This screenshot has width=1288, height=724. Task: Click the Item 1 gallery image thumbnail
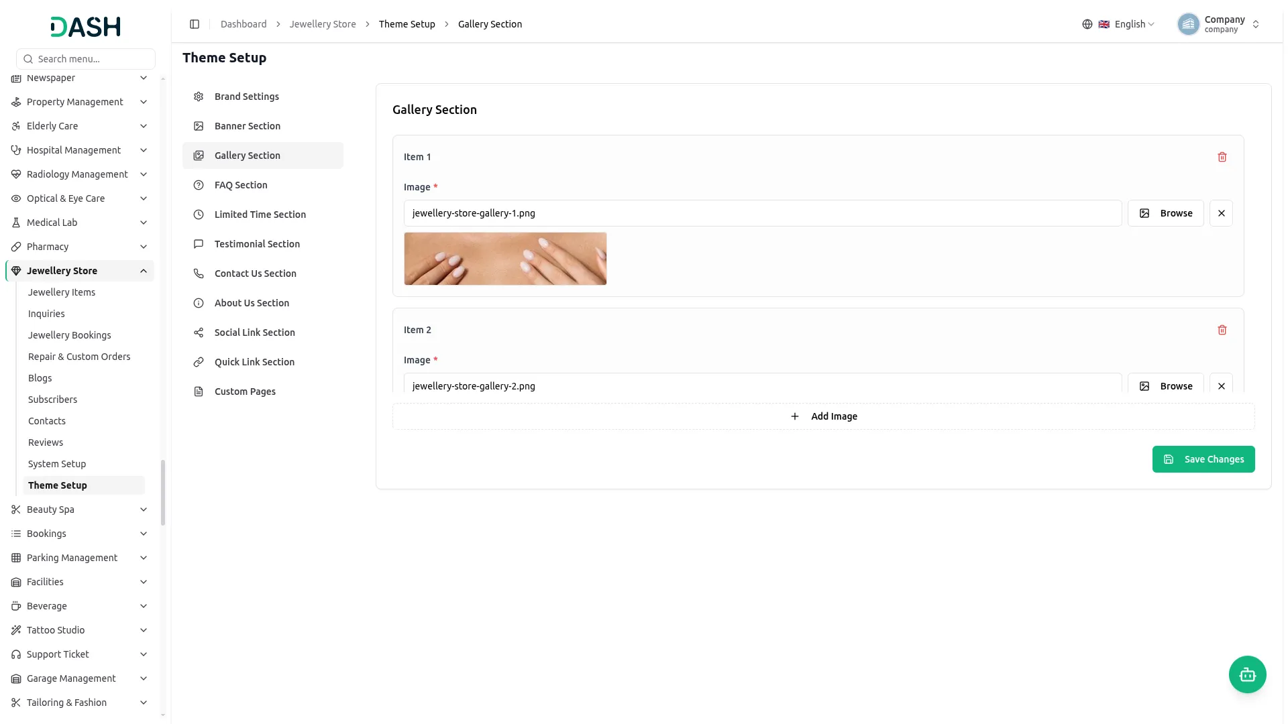pos(505,259)
